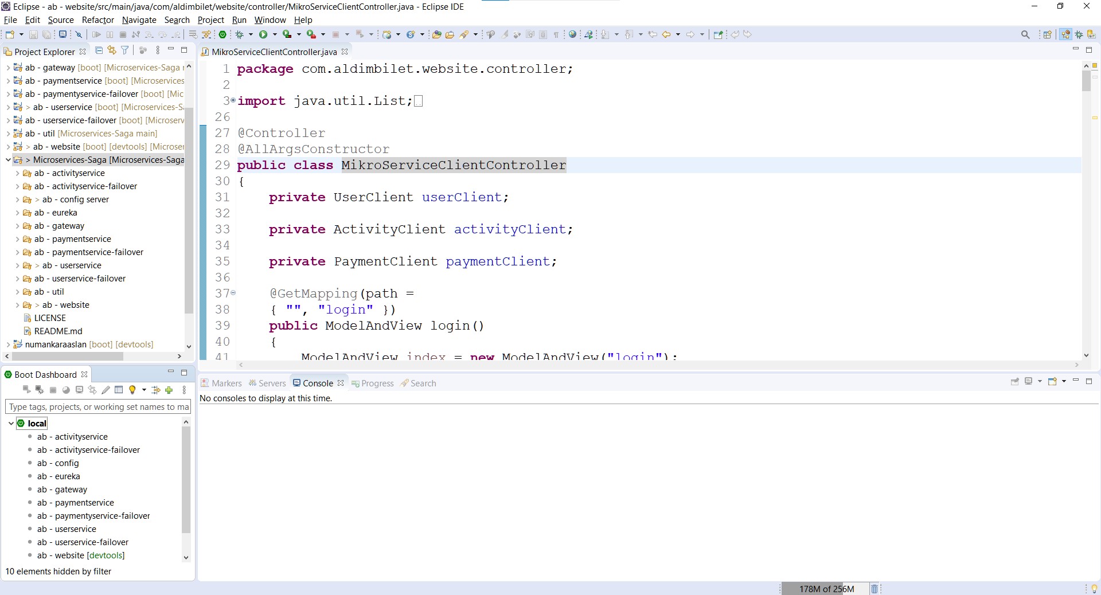Collapse the local node in Boot Dashboard
The image size is (1101, 595).
pyautogui.click(x=11, y=424)
